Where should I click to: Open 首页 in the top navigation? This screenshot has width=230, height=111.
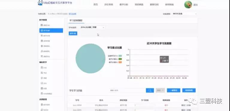96,4
